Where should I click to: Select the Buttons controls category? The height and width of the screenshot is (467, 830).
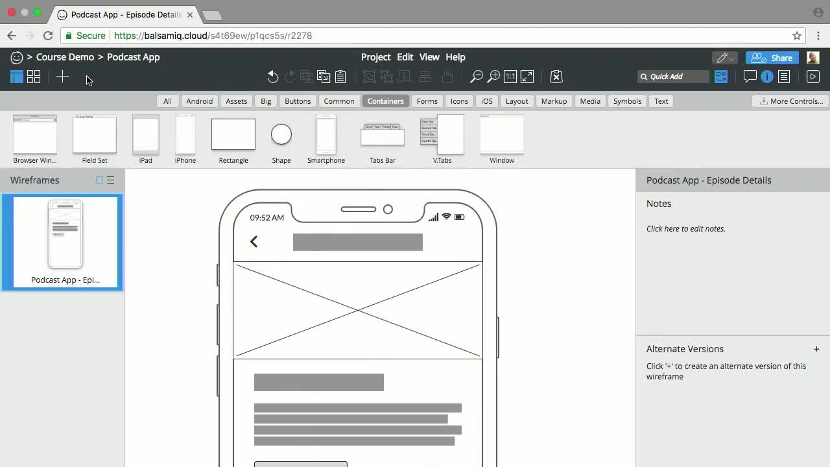click(x=298, y=101)
